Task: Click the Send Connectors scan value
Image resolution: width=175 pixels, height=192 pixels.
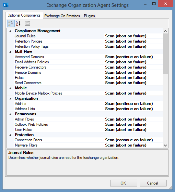Action: tap(134, 83)
